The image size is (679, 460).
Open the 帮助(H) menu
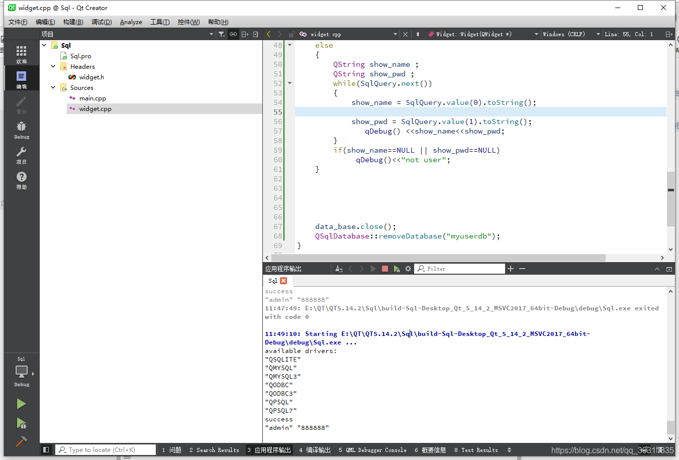(x=218, y=22)
